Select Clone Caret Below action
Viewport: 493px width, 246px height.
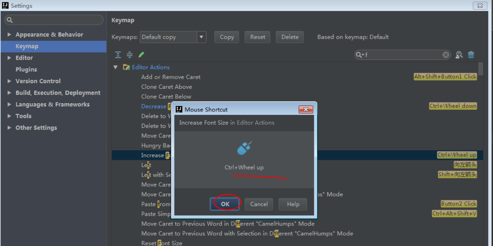pos(166,96)
